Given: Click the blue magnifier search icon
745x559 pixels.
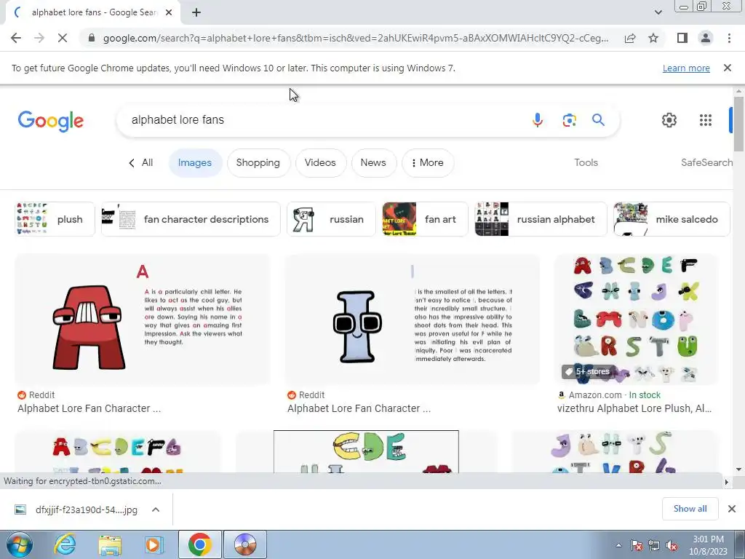Looking at the screenshot, I should 598,120.
